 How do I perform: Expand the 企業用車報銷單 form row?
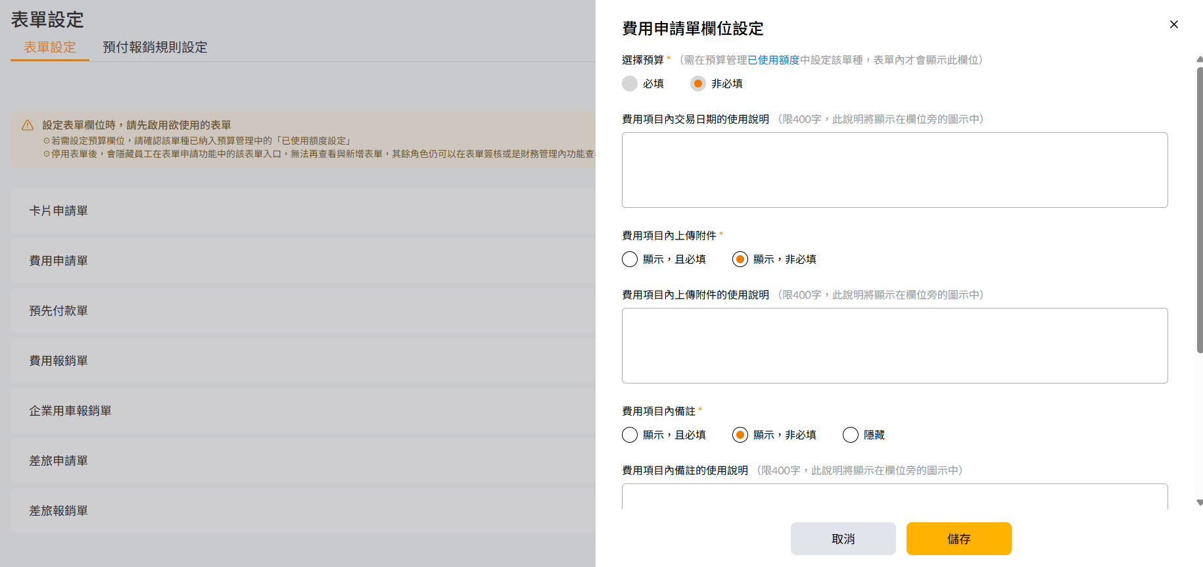303,410
